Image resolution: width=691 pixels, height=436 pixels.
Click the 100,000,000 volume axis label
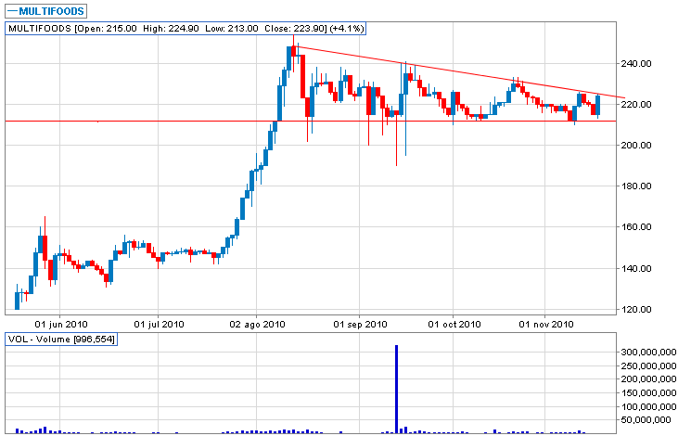click(x=648, y=406)
